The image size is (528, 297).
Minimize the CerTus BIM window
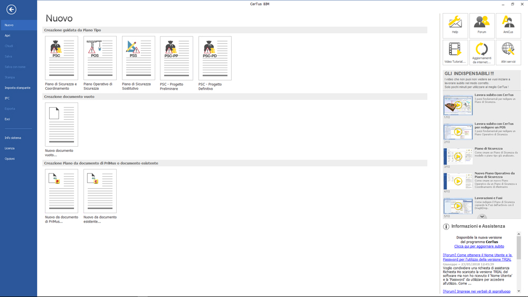pyautogui.click(x=503, y=4)
